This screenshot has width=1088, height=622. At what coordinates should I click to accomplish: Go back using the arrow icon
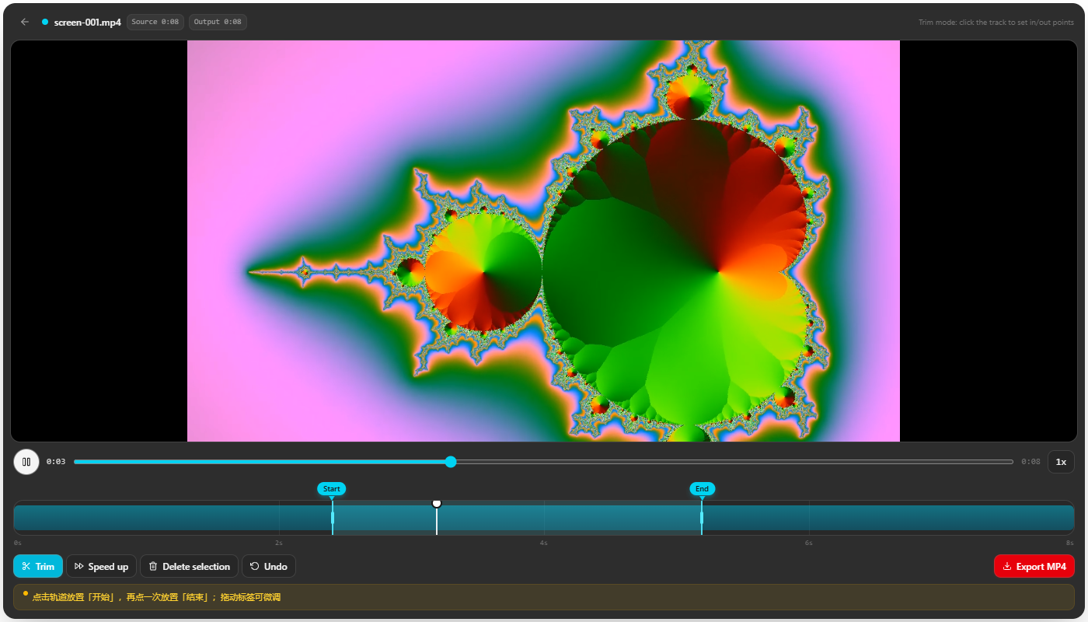click(x=25, y=22)
